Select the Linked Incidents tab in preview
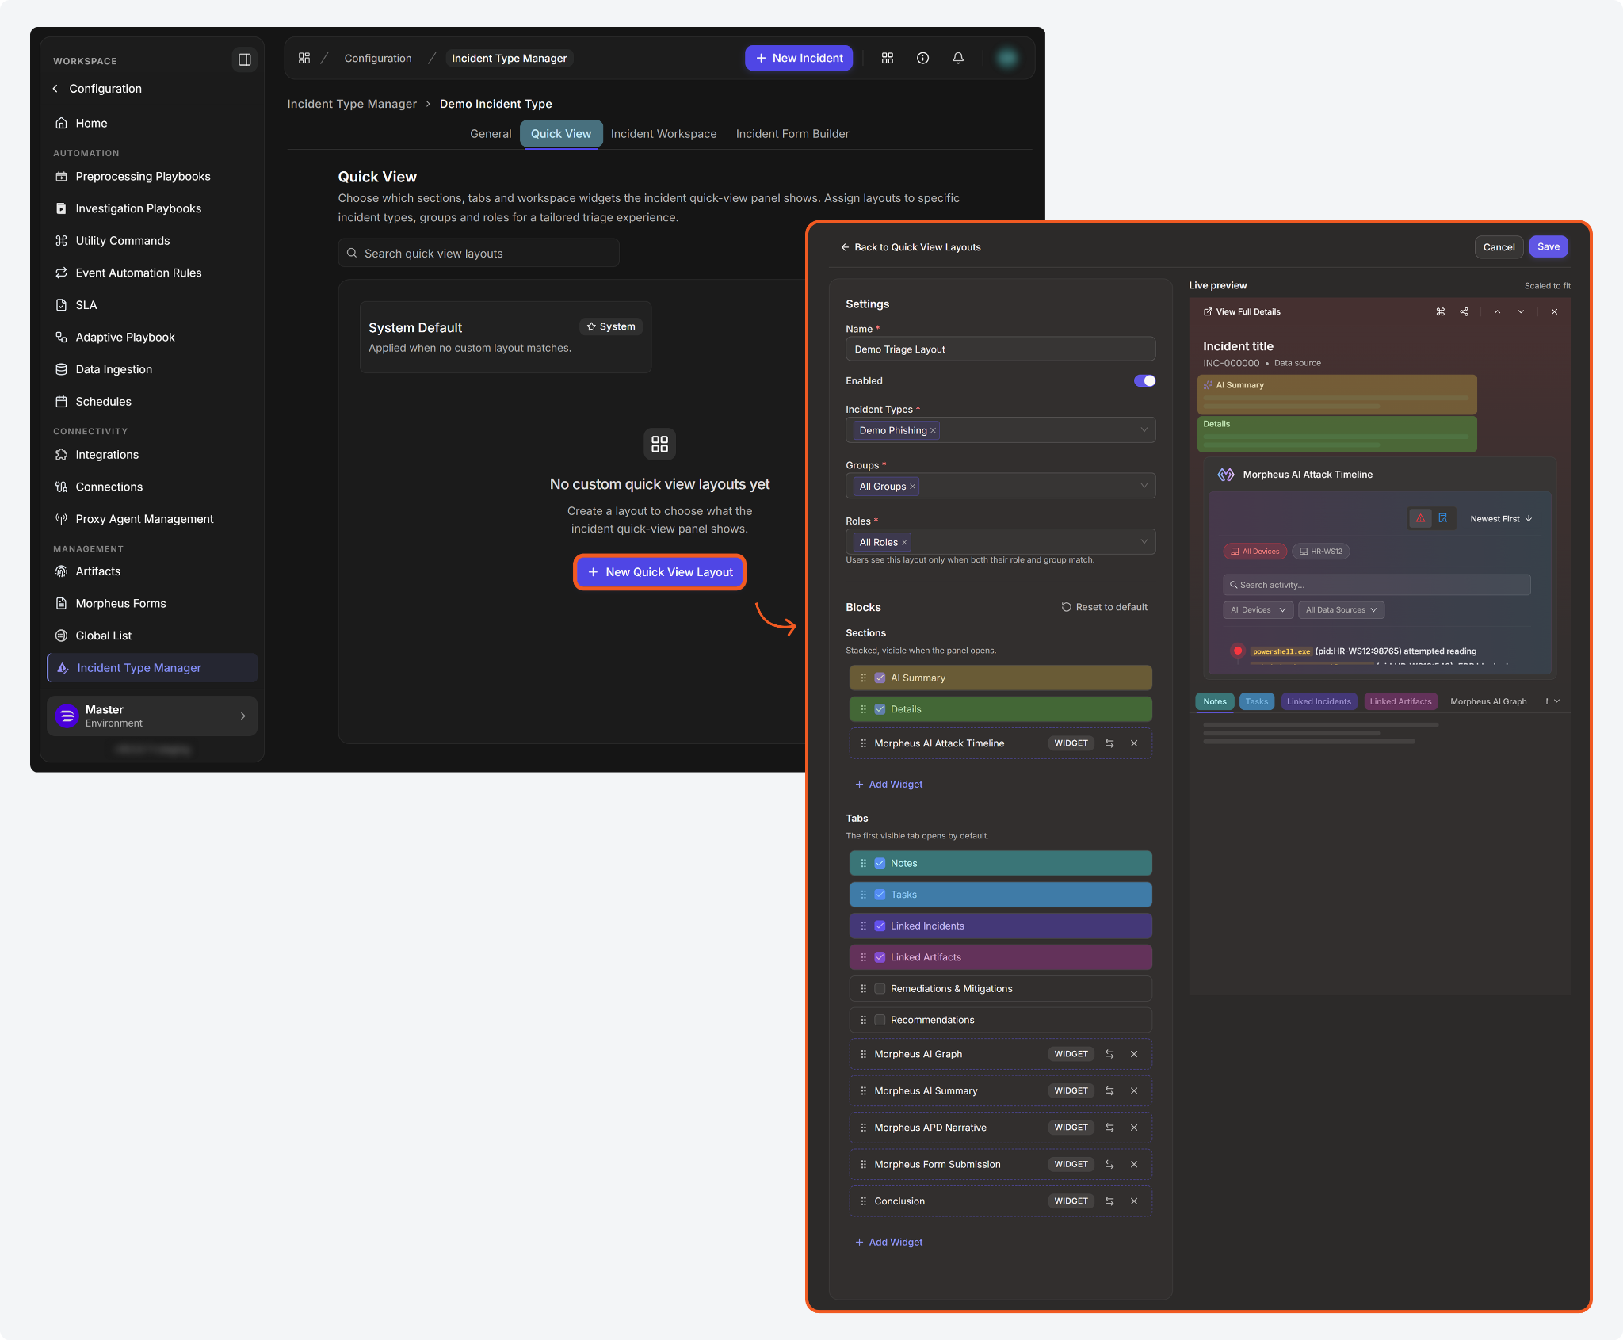The height and width of the screenshot is (1340, 1623). tap(1319, 701)
